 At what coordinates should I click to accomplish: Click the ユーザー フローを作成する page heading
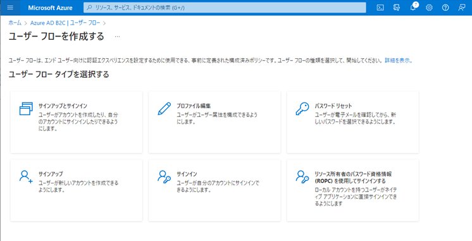[x=56, y=37]
